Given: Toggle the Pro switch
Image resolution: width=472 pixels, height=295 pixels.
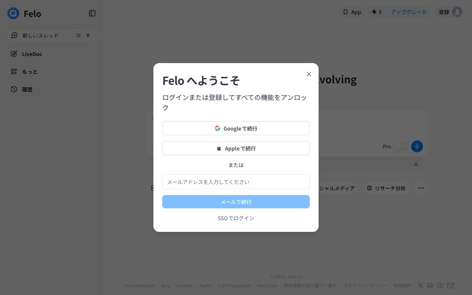Looking at the screenshot, I should (x=401, y=146).
